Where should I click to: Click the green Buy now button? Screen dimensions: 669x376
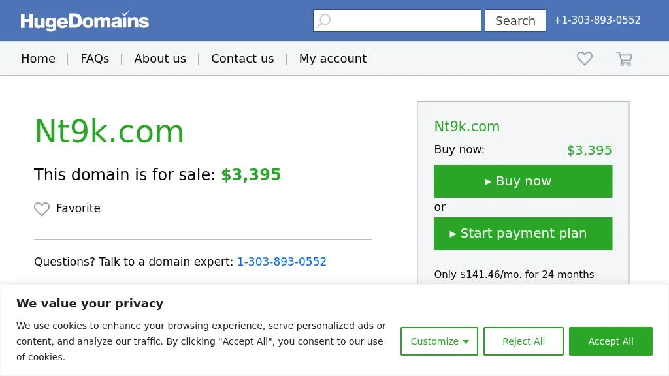pos(523,181)
